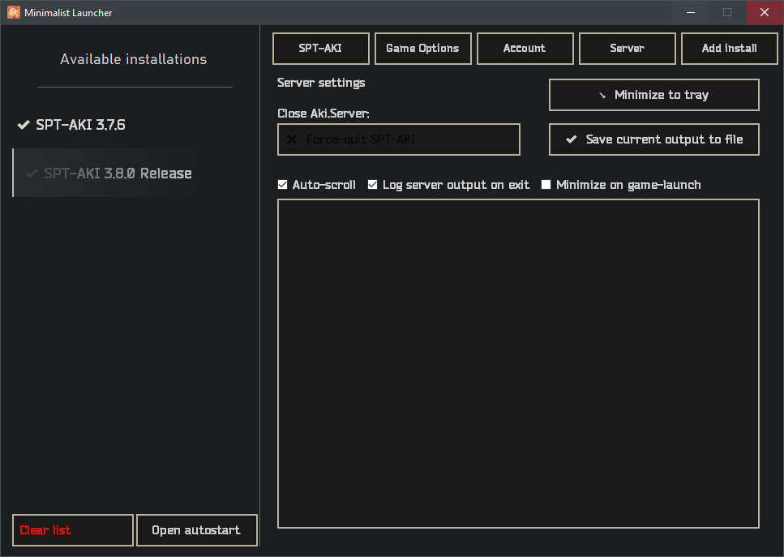Open the SPT-AKI tab

(320, 49)
